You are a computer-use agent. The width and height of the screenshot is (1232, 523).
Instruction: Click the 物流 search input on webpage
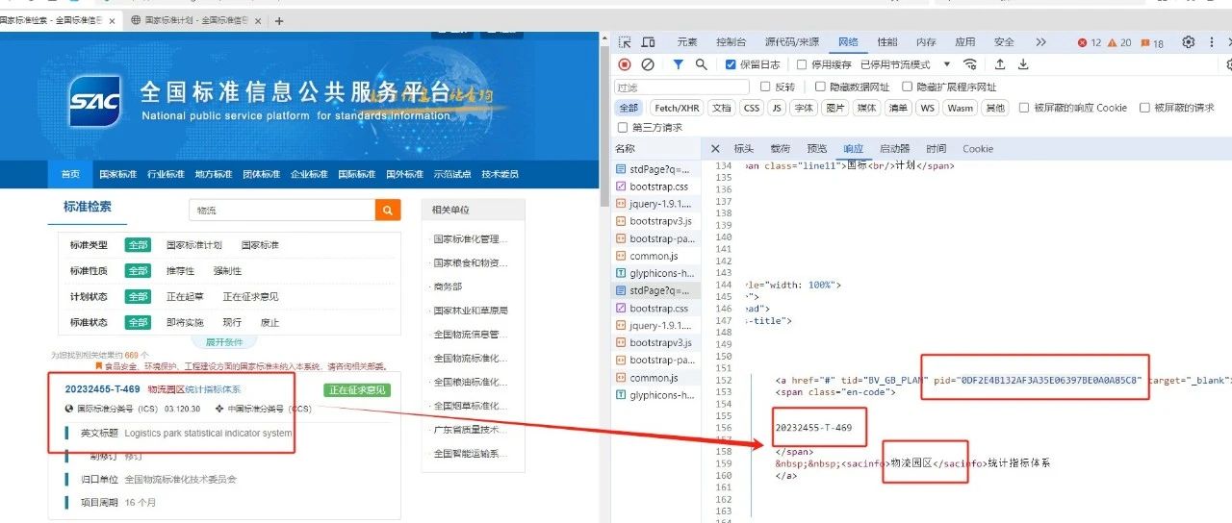(x=282, y=211)
